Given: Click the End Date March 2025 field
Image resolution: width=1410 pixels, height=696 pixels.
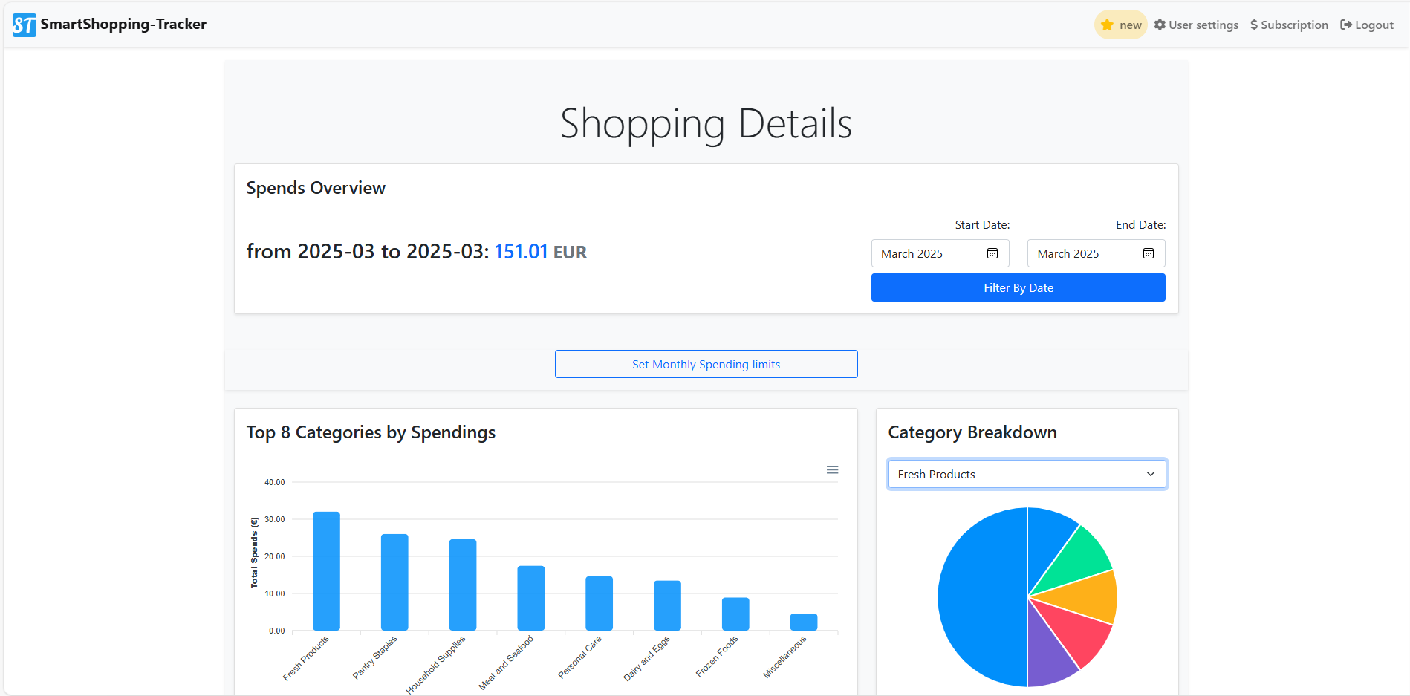Looking at the screenshot, I should tap(1085, 253).
